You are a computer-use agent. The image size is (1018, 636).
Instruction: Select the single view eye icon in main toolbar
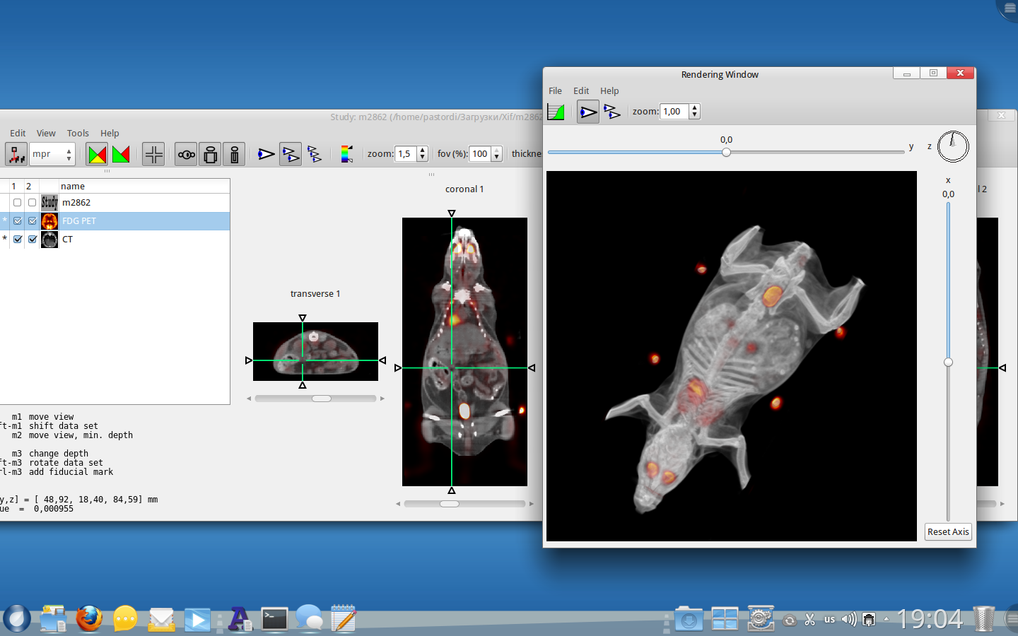point(266,154)
